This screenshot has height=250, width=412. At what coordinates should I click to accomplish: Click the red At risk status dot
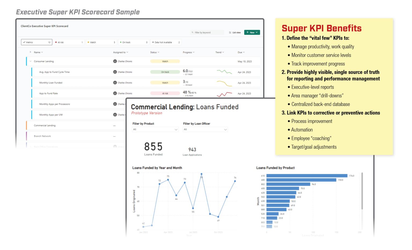(x=56, y=42)
